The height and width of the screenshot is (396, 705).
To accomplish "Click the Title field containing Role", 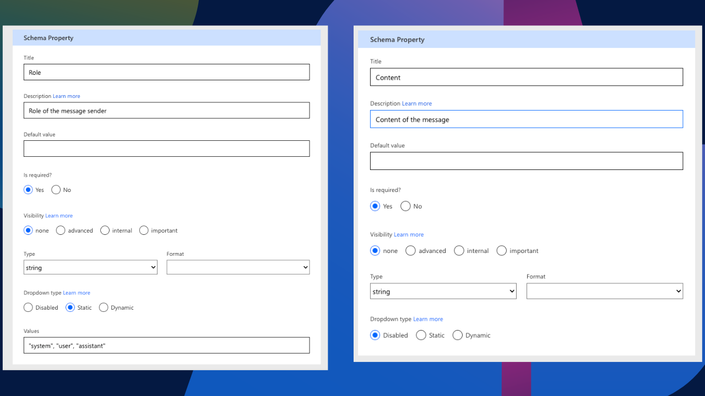I will click(166, 72).
